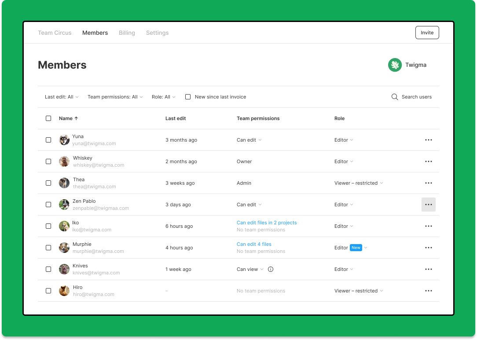Expand Zen Pablo's Can edit permission dropdown
Image resolution: width=477 pixels, height=340 pixels.
click(x=249, y=205)
